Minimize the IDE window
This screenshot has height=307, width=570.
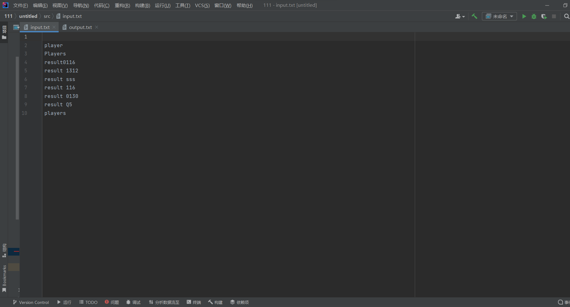click(547, 5)
